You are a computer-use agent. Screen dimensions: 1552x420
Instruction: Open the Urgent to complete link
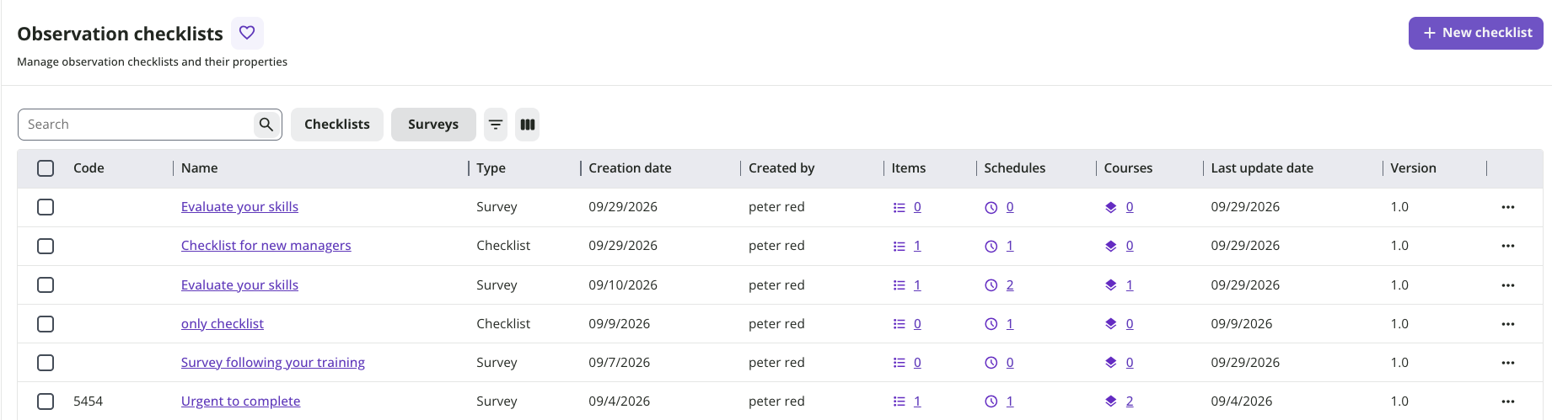[x=240, y=401]
